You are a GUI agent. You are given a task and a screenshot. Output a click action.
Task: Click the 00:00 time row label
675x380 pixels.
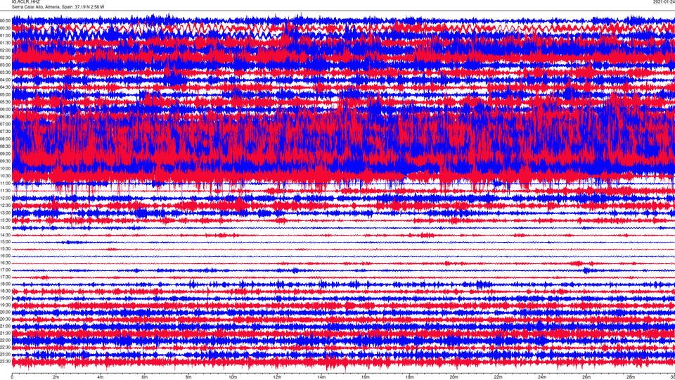coord(6,20)
